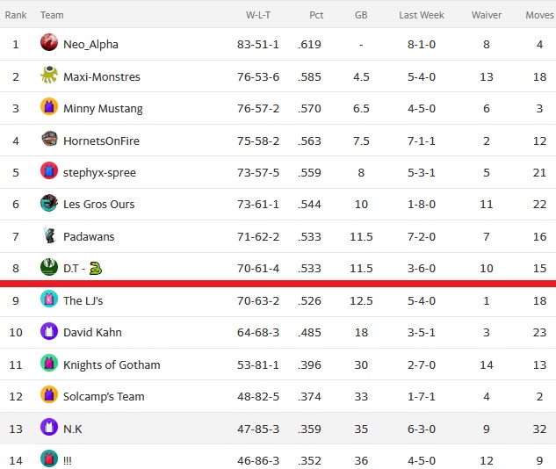This screenshot has width=556, height=469.
Task: Open the !!! team's red jersey icon
Action: (x=49, y=458)
